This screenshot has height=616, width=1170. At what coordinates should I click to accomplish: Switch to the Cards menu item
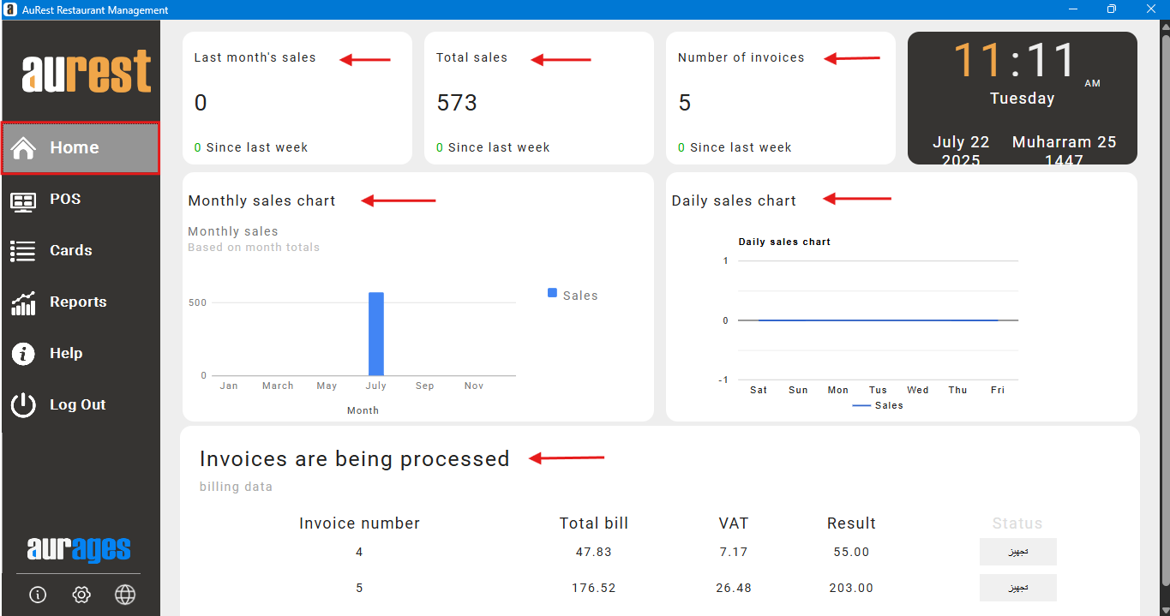tap(70, 250)
